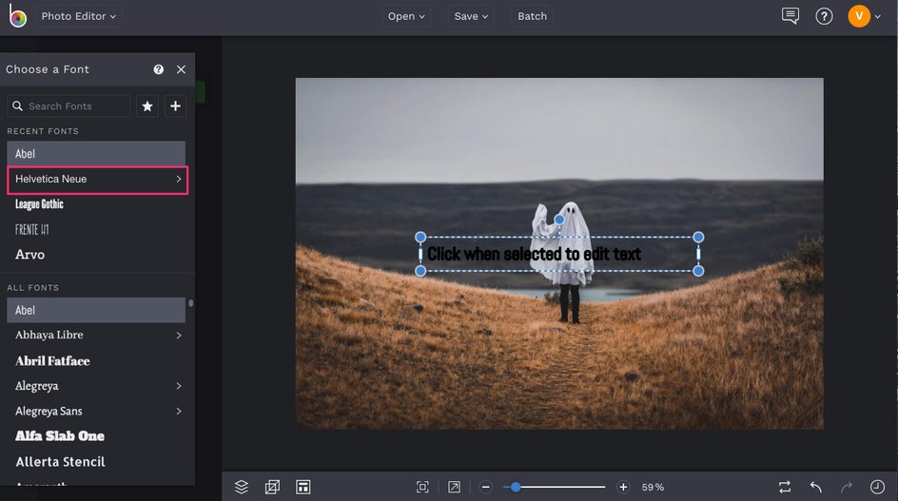This screenshot has height=501, width=898.
Task: Click the top-left text box corner handle
Action: (420, 237)
